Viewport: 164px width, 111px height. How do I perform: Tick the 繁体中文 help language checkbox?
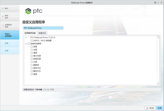[32, 71]
